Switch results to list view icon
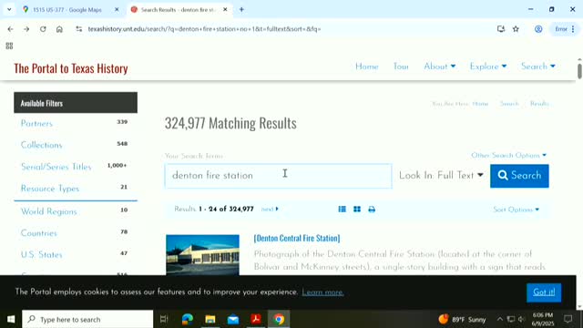 (x=343, y=210)
